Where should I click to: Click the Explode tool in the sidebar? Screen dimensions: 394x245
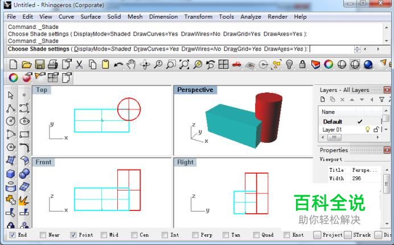pos(24,200)
